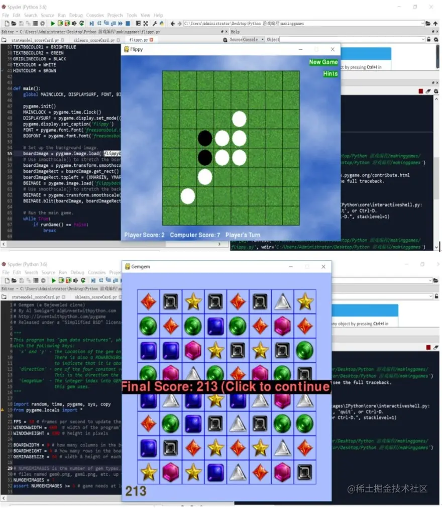442x508 pixels.
Task: Close statemodel_scoreCard.py tab in Flippy's Spyder
Action: (x=62, y=40)
